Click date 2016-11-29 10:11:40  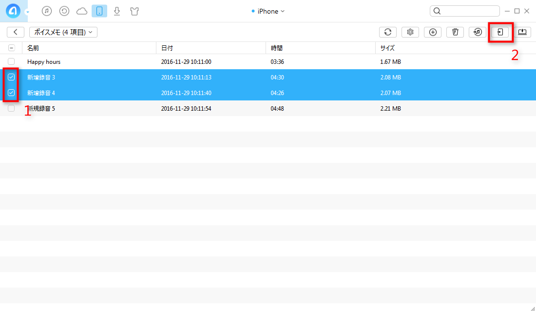(x=186, y=93)
